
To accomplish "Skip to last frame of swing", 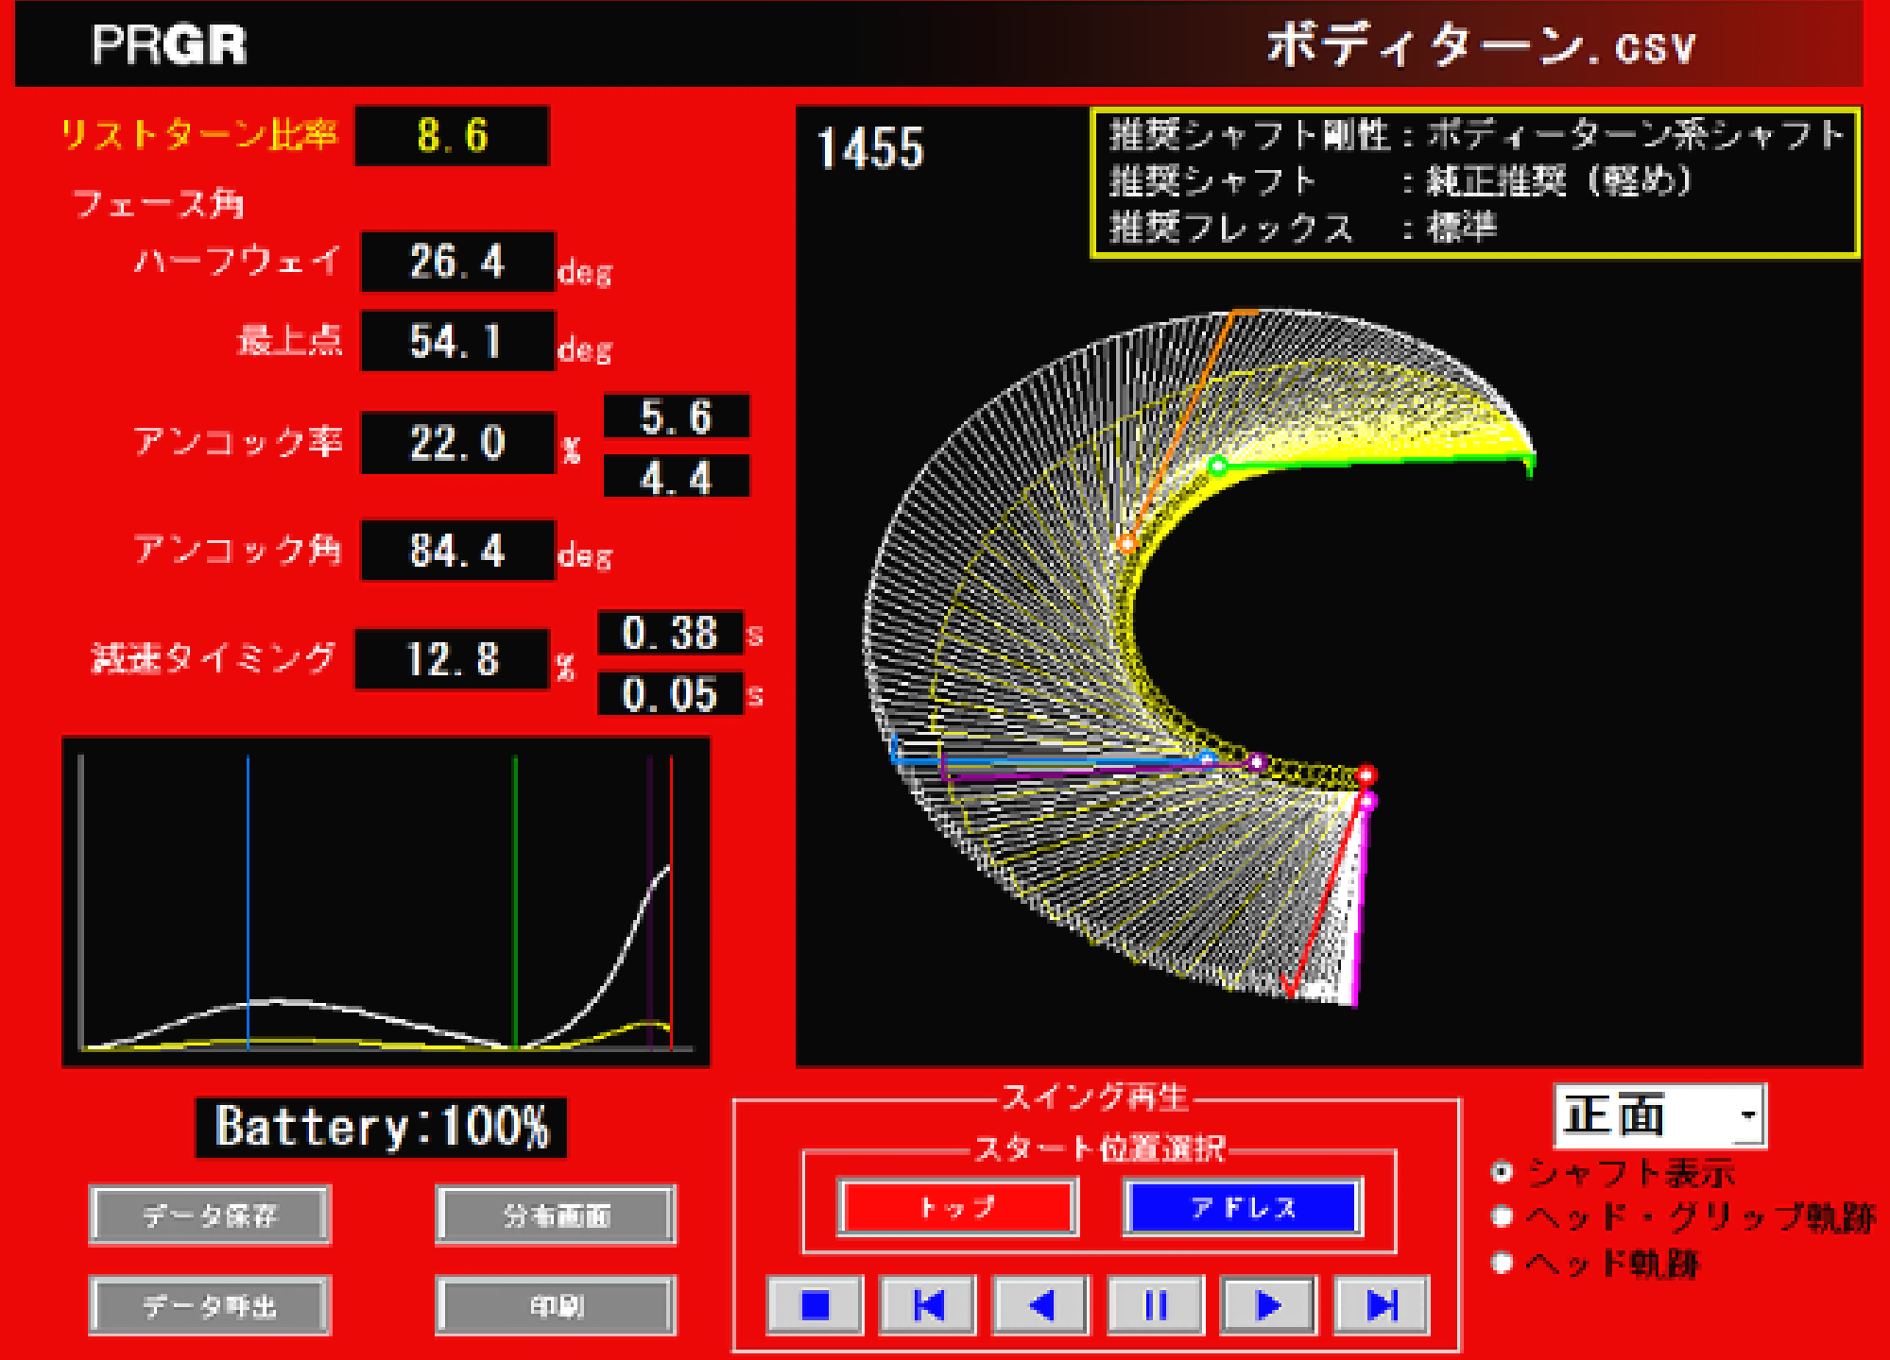I will click(x=1382, y=1305).
